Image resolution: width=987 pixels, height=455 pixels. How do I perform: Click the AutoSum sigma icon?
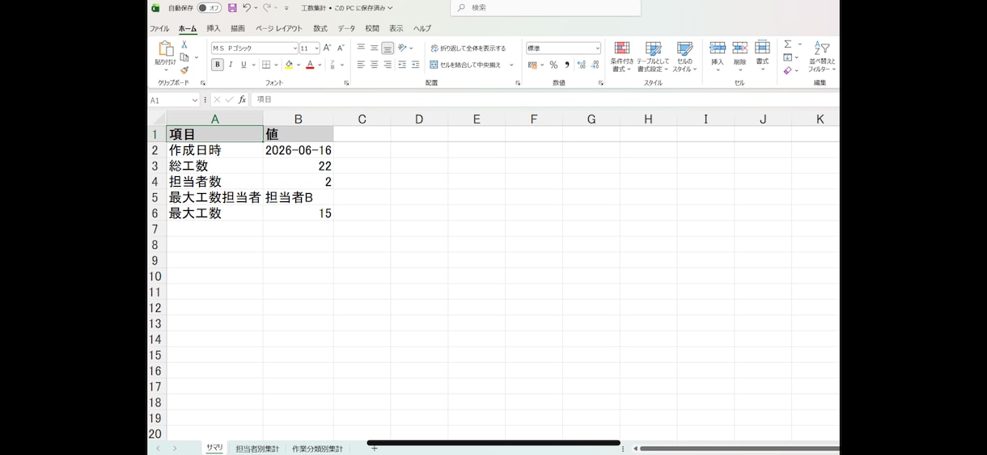pyautogui.click(x=788, y=44)
